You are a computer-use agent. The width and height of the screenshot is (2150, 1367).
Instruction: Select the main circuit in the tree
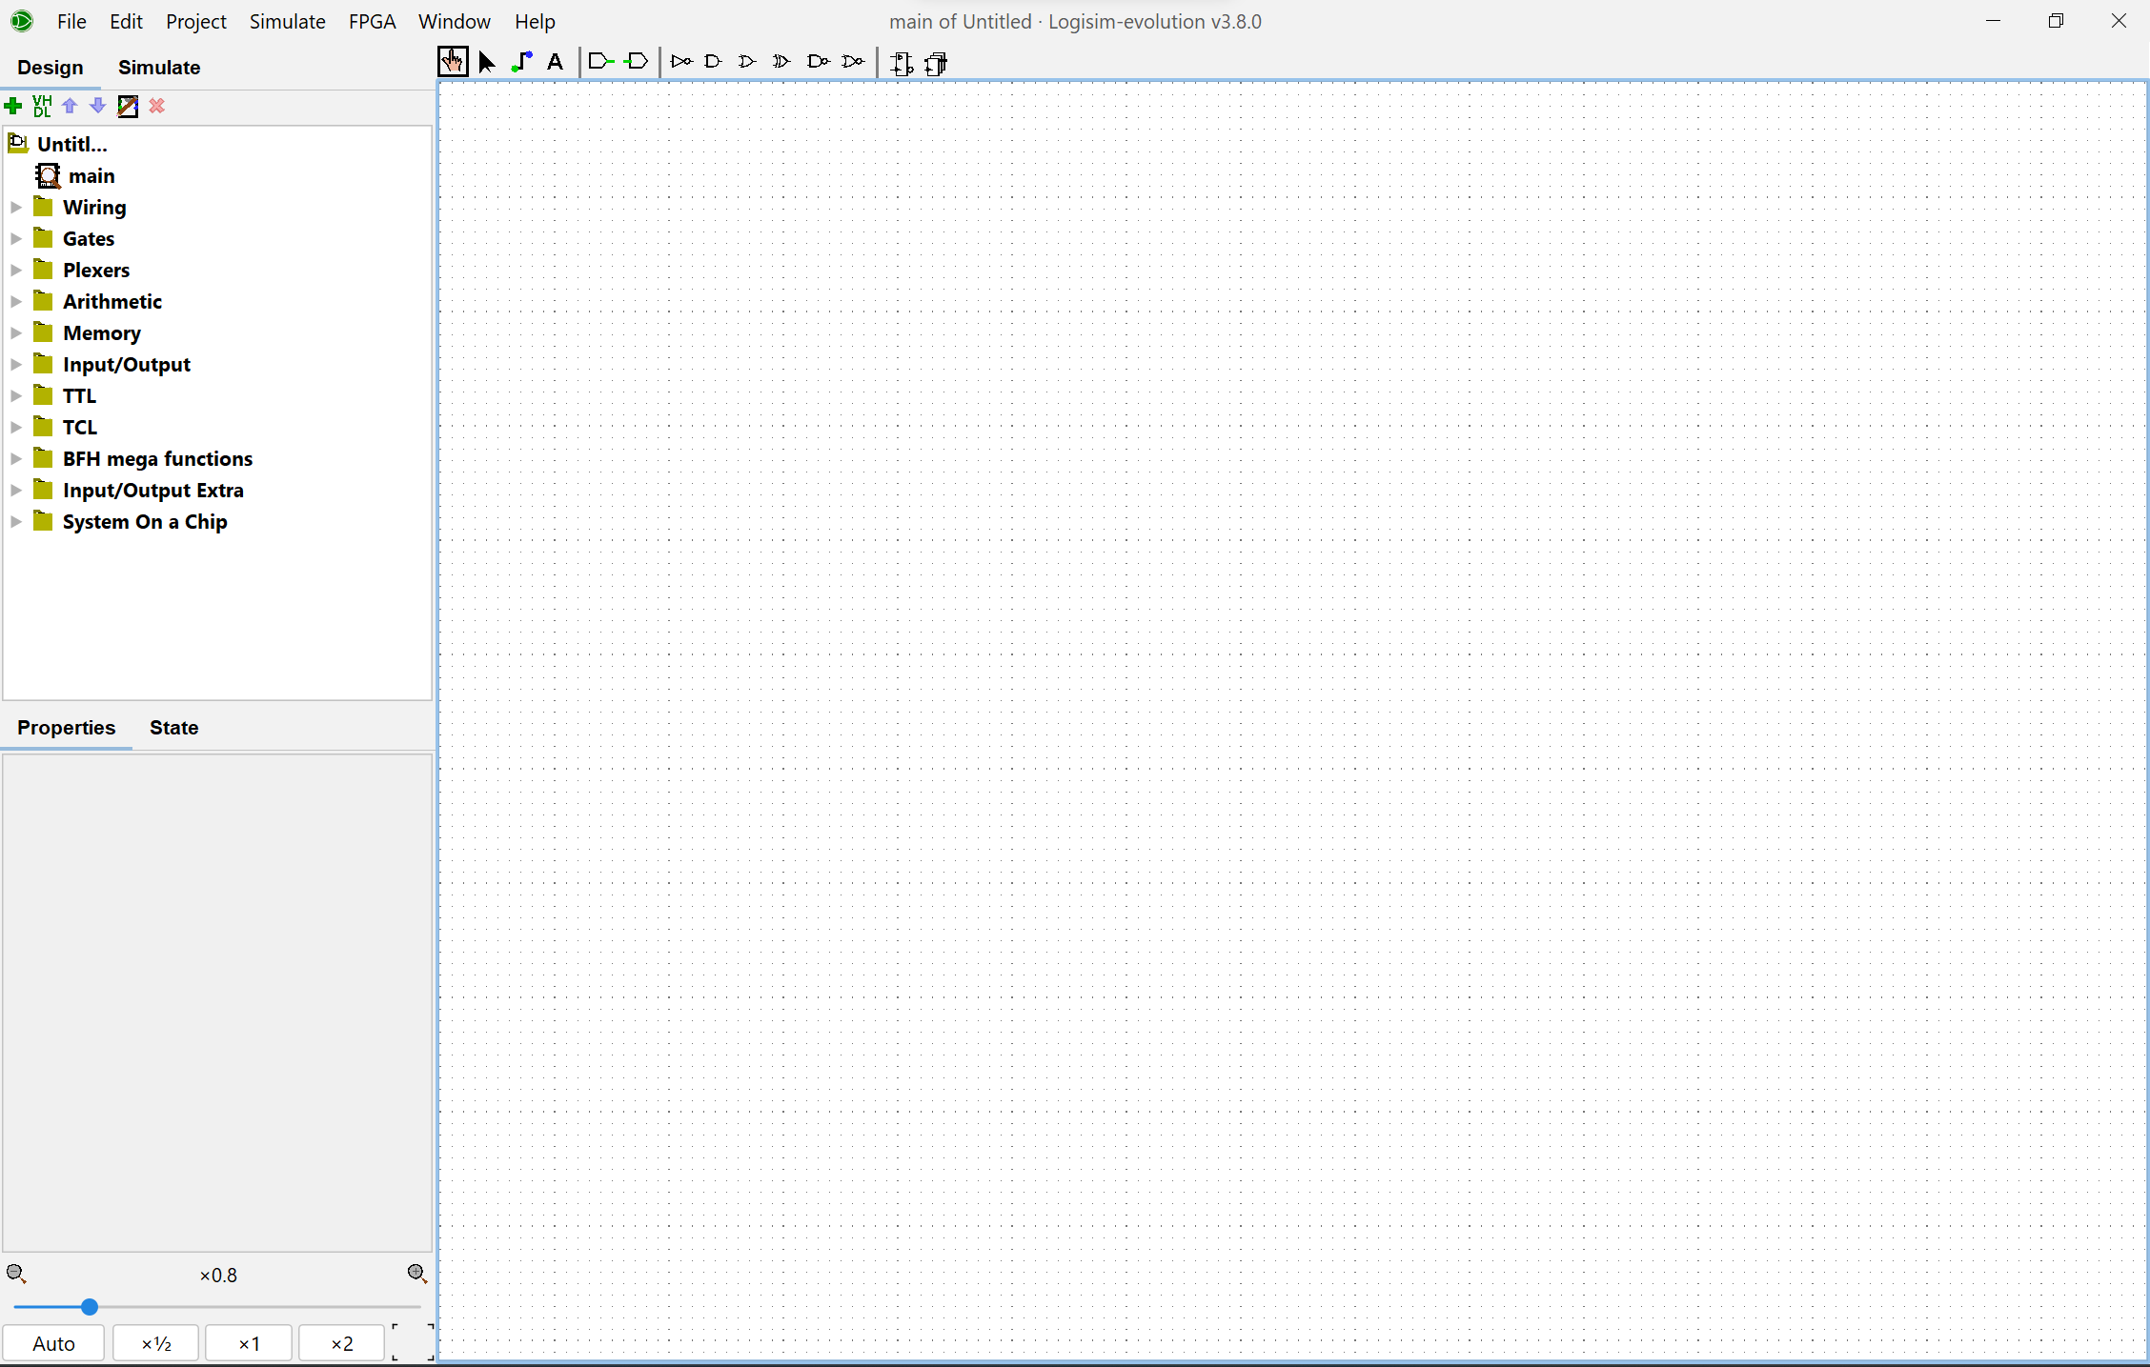click(x=91, y=175)
